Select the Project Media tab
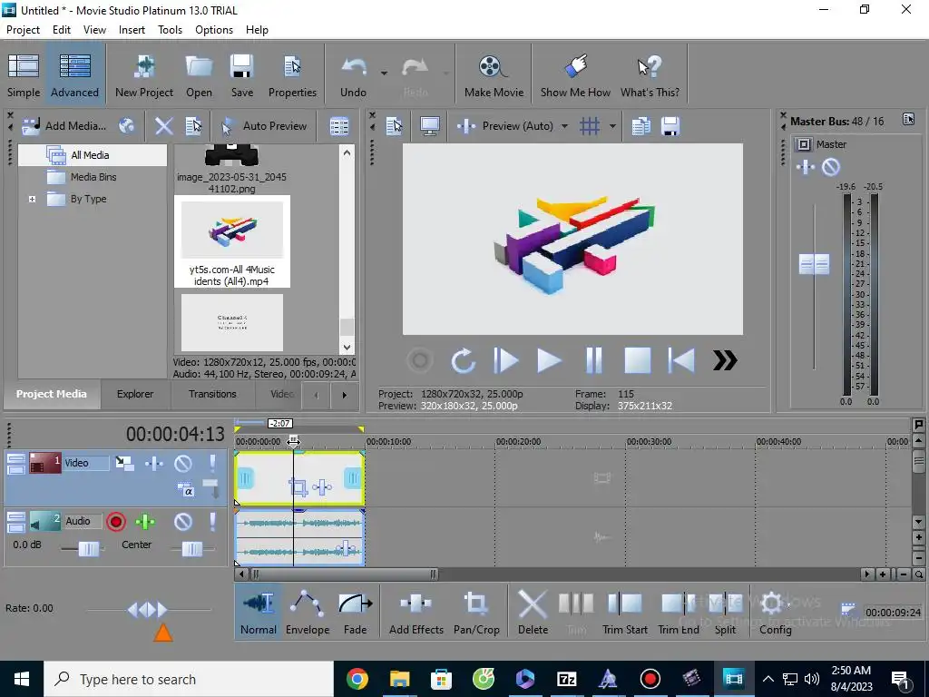Image resolution: width=929 pixels, height=697 pixels. [x=52, y=394]
